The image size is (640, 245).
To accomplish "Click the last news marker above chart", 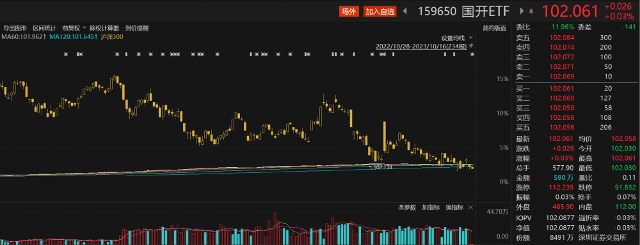I will [x=473, y=54].
